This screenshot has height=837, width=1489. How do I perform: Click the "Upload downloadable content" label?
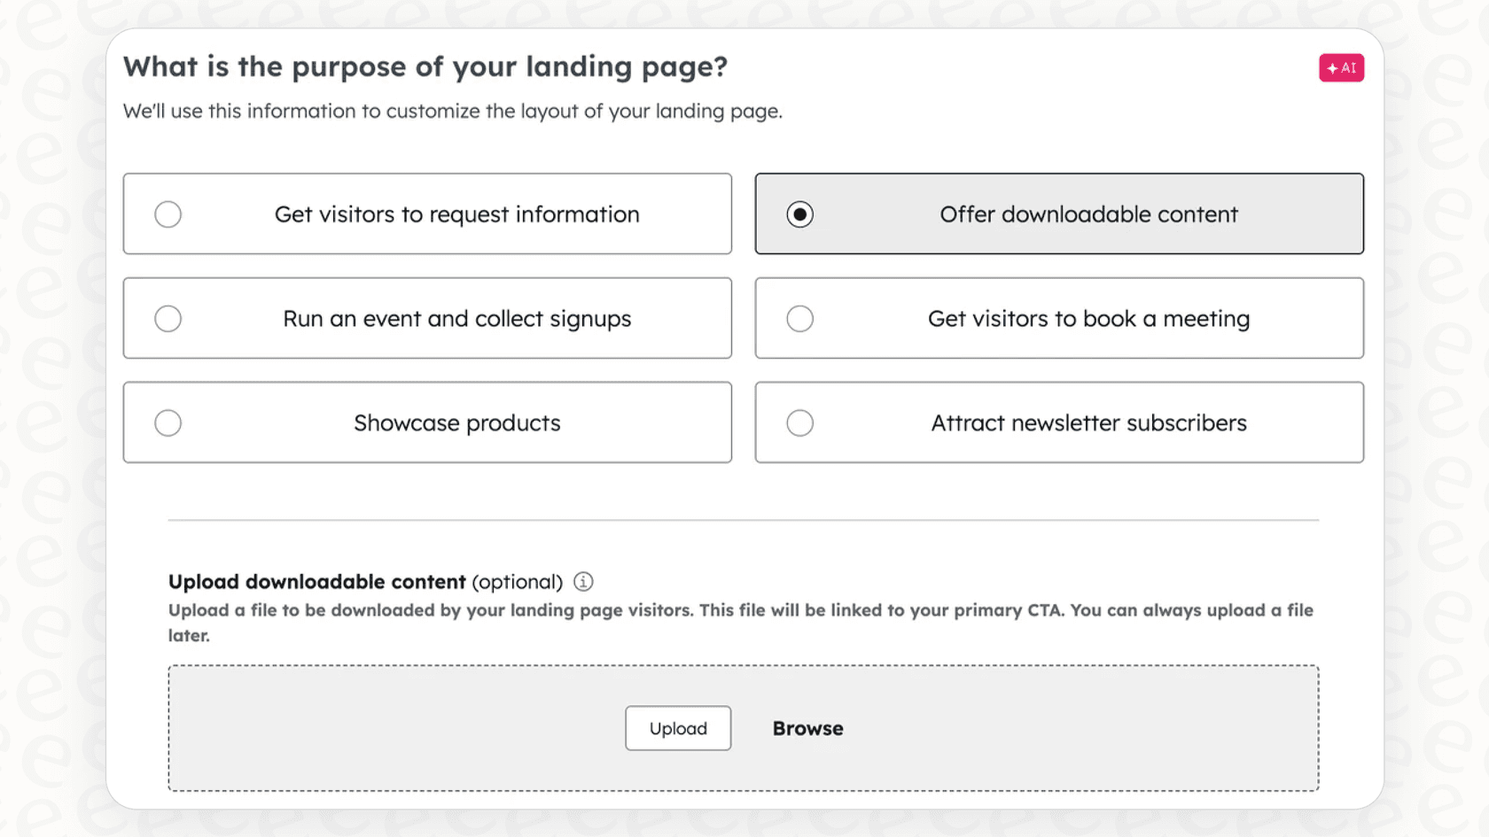316,582
